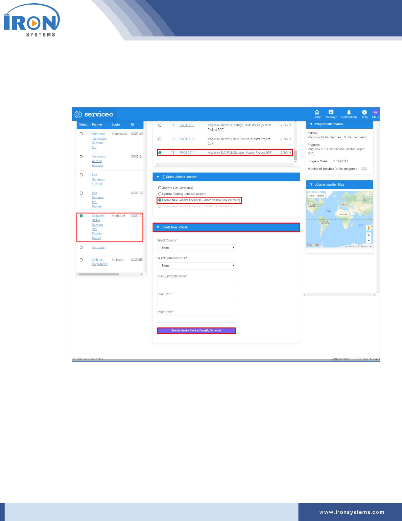This screenshot has height=521, width=402.
Task: Open the PROJ-0011 project link
Action: pyautogui.click(x=187, y=153)
